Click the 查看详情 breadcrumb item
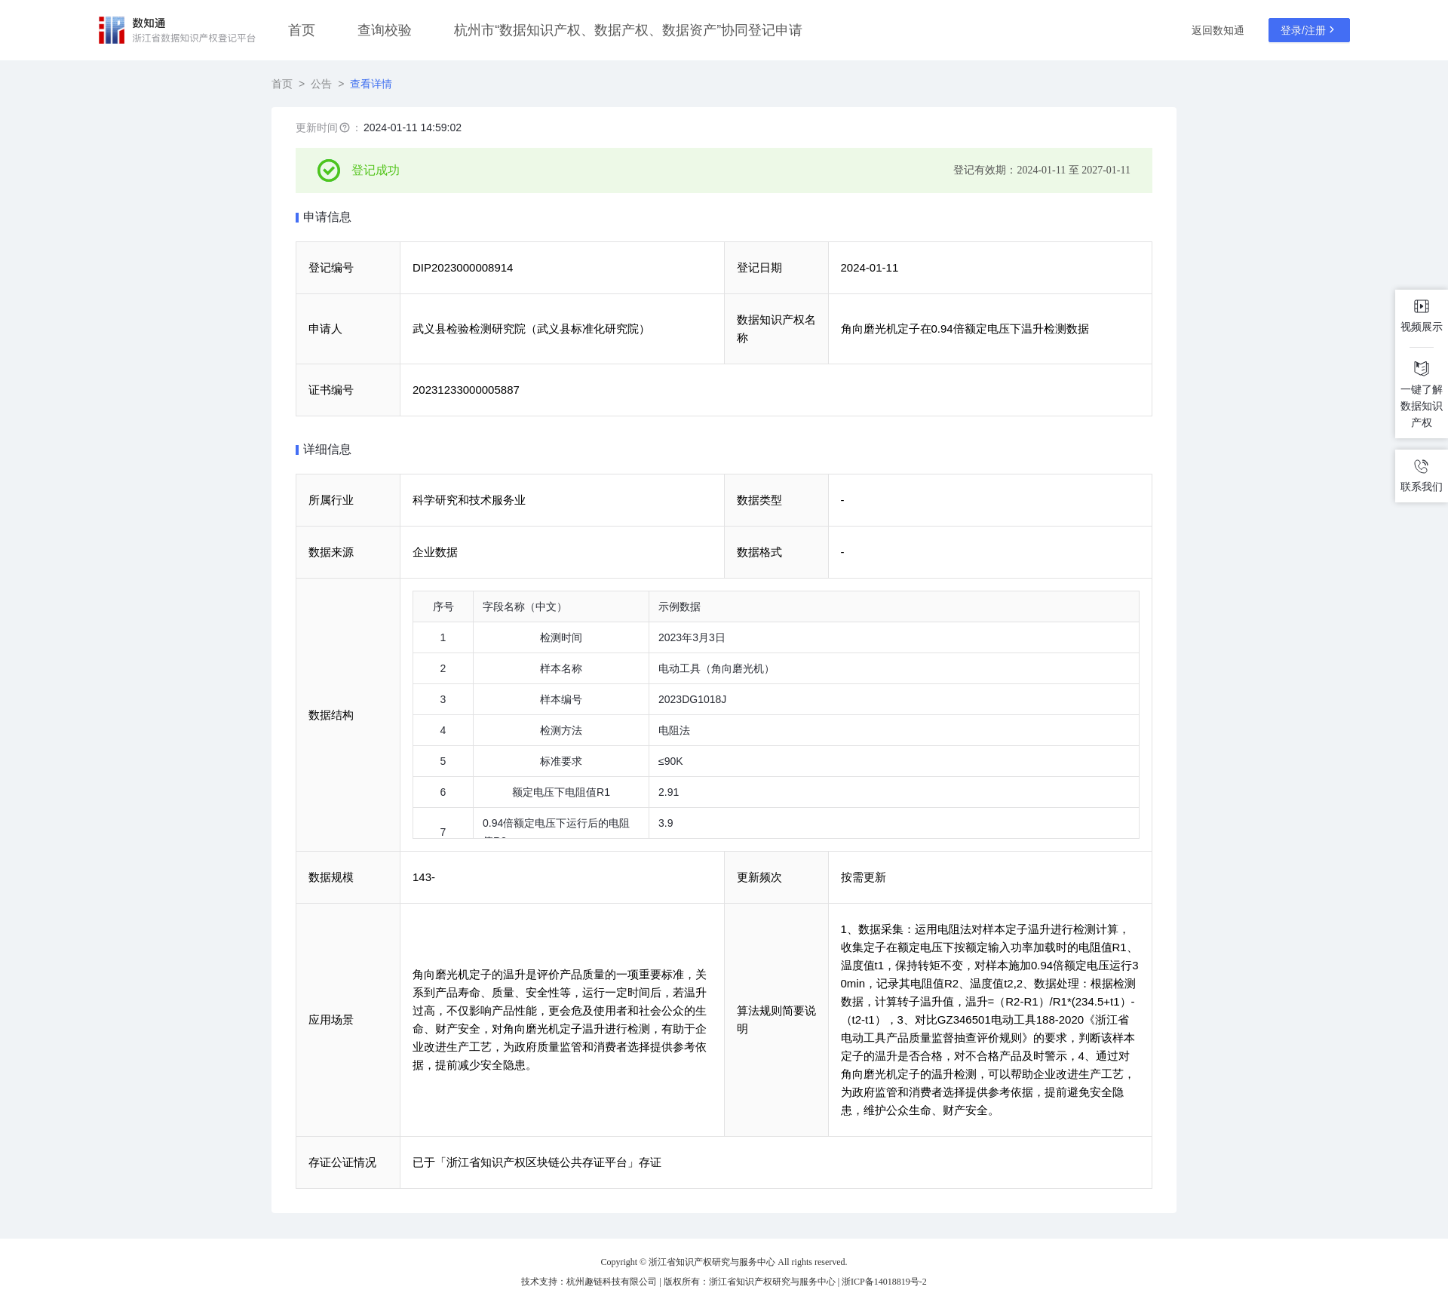This screenshot has height=1305, width=1448. pos(370,84)
